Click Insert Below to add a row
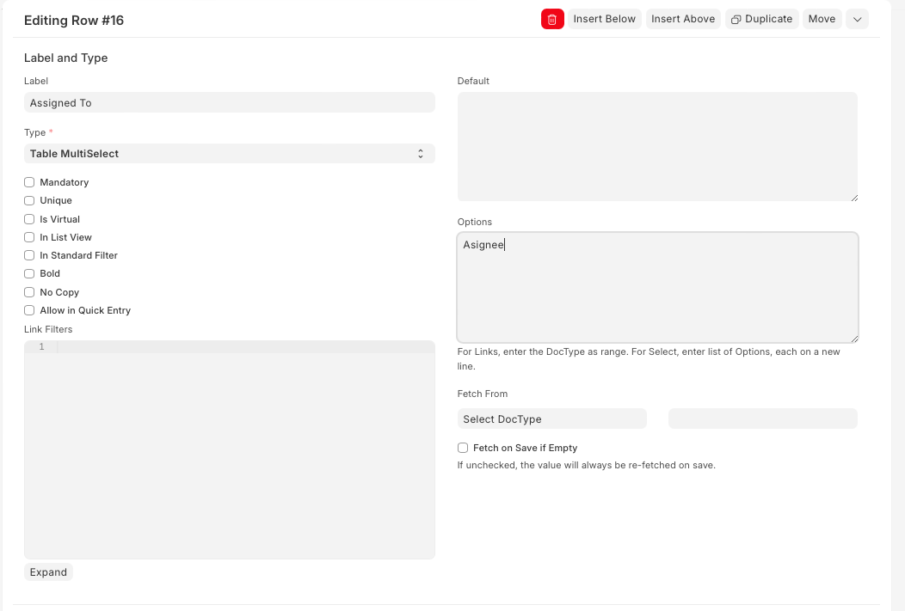 point(604,18)
